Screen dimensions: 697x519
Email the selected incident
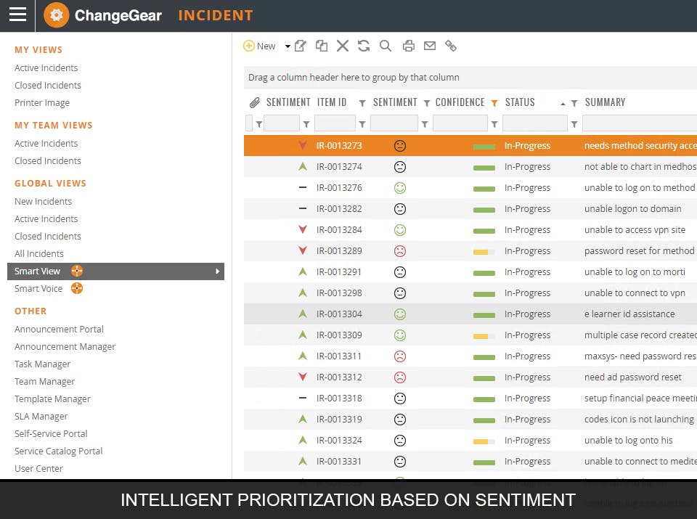(430, 46)
